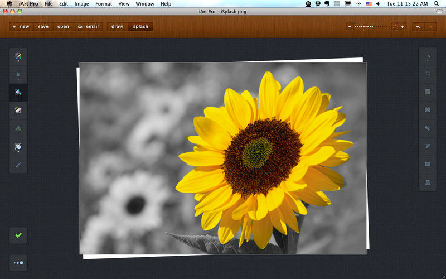Select the water drop blur tool
Viewport: 446px width, 279px height.
point(18,74)
